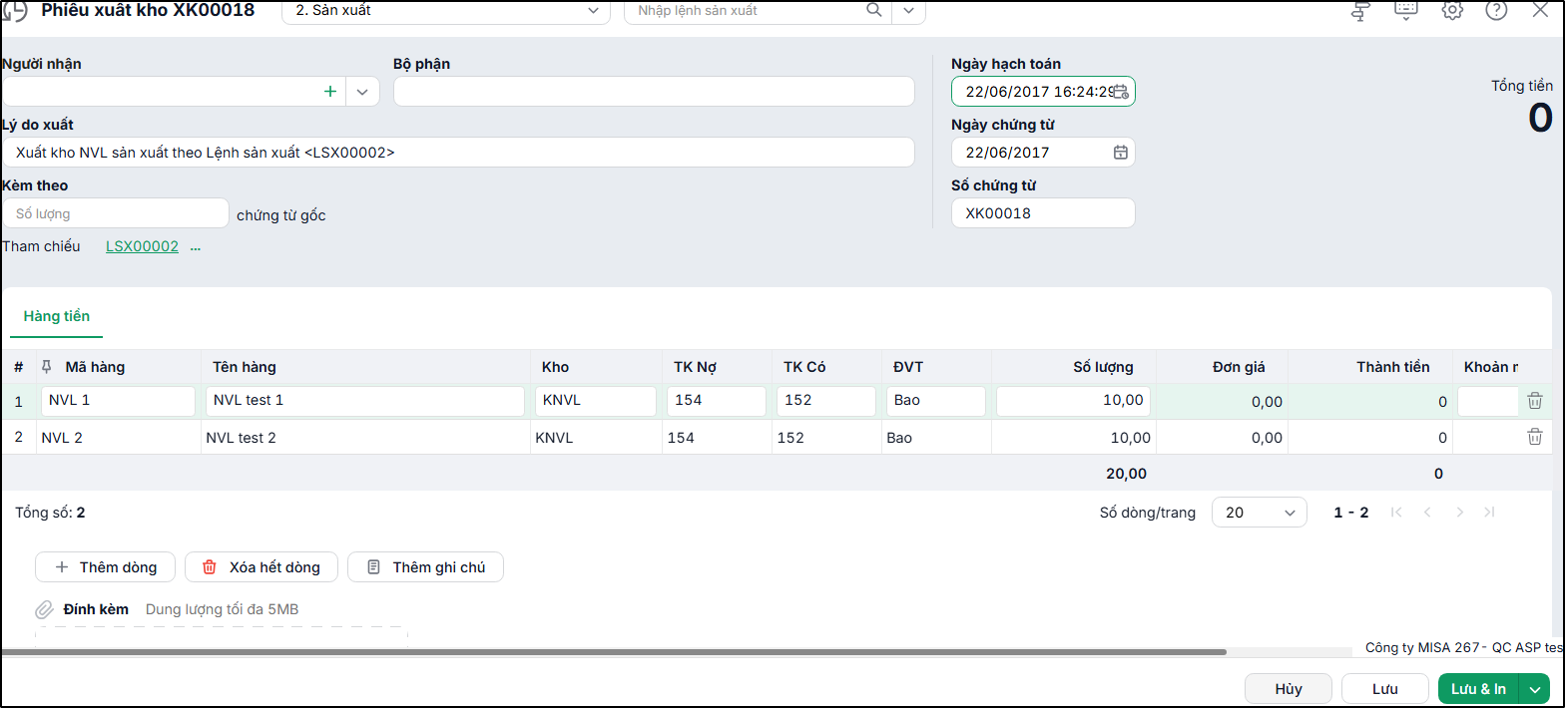Edit TK Nợ cell 154 in row 1
This screenshot has width=1565, height=708.
pyautogui.click(x=717, y=401)
